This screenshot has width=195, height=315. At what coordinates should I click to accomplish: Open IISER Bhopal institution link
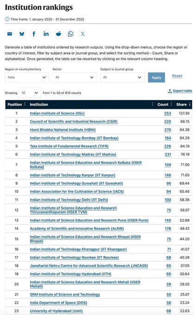coord(85,239)
